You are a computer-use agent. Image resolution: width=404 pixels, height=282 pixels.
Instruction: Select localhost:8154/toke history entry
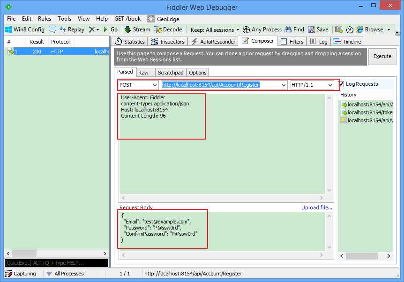coord(367,112)
